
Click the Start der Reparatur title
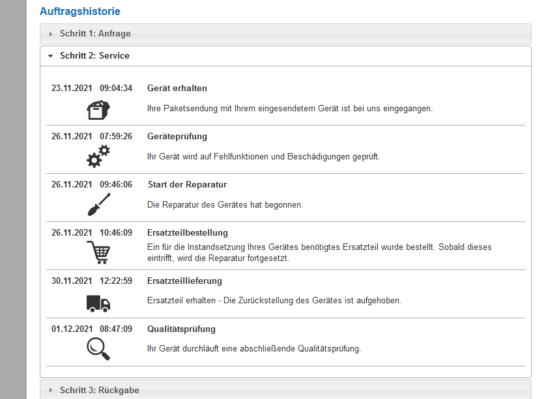pos(188,184)
